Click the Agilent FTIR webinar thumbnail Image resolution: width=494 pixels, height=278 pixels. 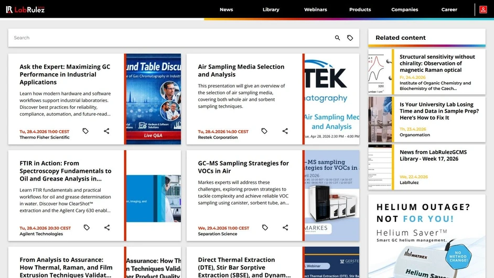pyautogui.click(x=154, y=196)
